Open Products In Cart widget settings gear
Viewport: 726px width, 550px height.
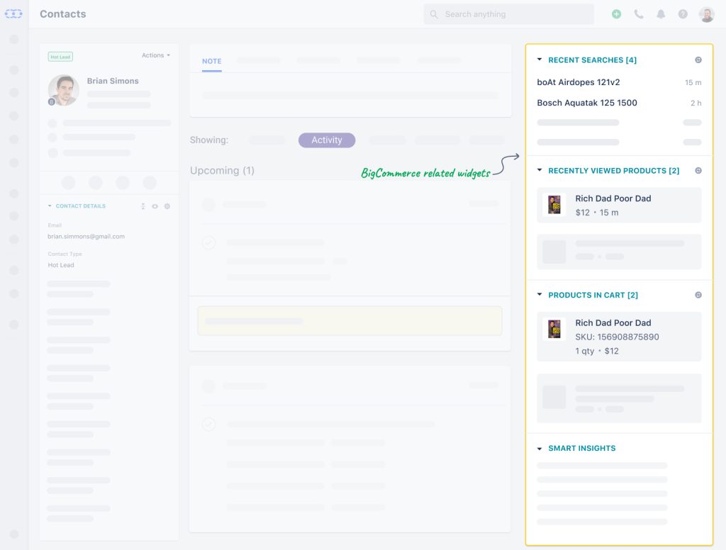click(698, 294)
